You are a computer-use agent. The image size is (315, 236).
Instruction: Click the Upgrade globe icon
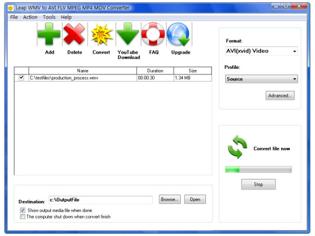pyautogui.click(x=178, y=34)
